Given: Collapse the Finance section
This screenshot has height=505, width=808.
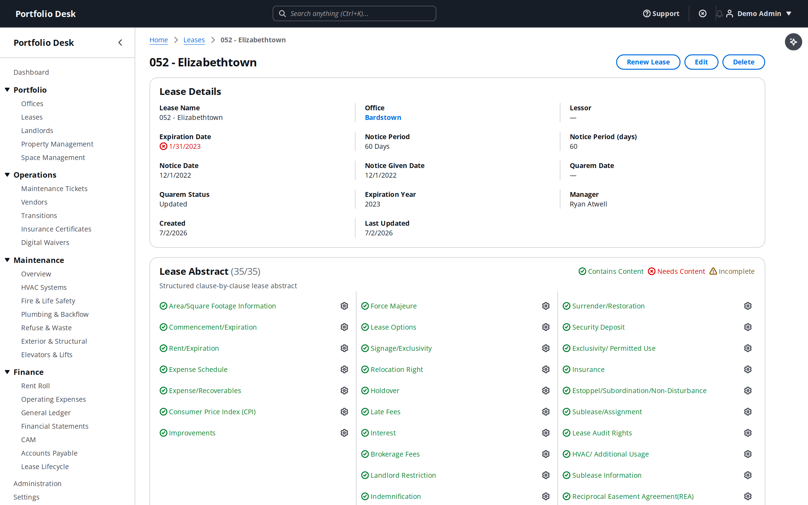Looking at the screenshot, I should [x=7, y=372].
